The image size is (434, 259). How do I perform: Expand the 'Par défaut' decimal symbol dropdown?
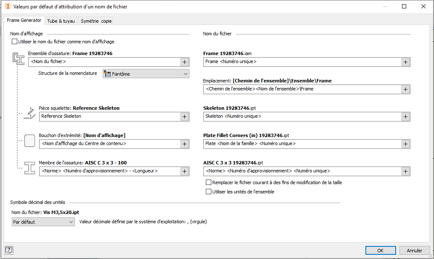point(43,222)
